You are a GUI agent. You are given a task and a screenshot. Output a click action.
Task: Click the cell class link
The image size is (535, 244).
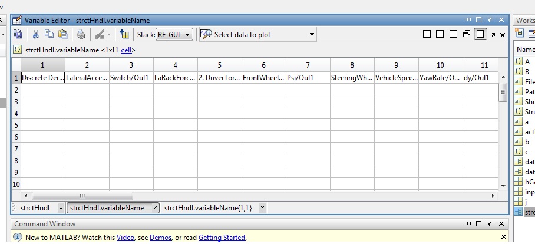click(127, 50)
